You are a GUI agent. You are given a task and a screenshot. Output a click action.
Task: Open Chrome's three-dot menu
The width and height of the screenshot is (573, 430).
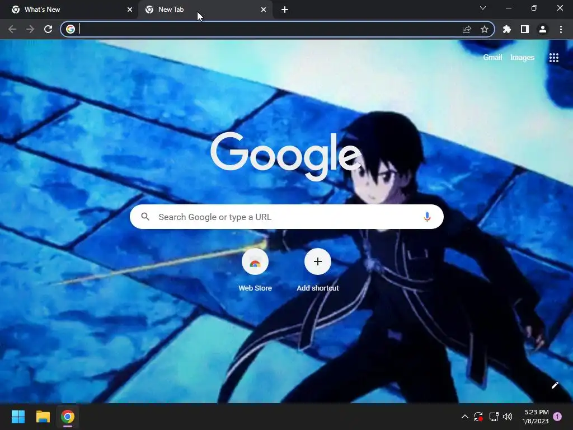(x=561, y=29)
